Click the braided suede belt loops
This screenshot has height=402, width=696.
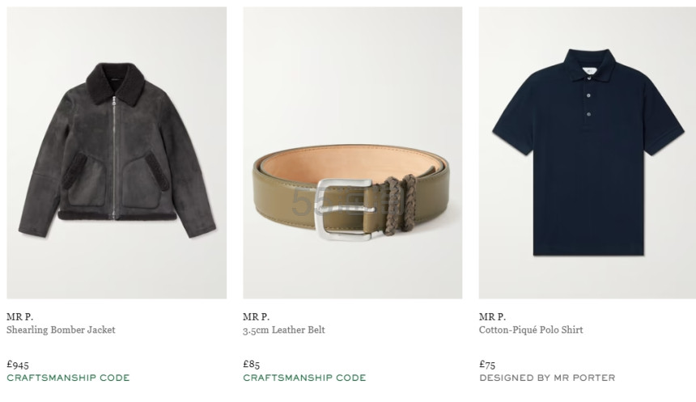(x=401, y=204)
